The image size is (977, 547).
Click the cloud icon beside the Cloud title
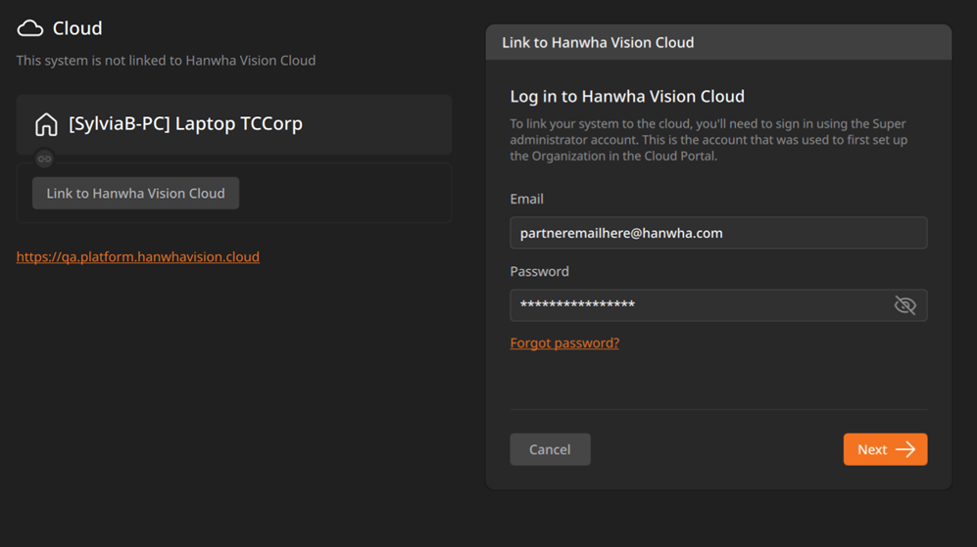click(30, 28)
